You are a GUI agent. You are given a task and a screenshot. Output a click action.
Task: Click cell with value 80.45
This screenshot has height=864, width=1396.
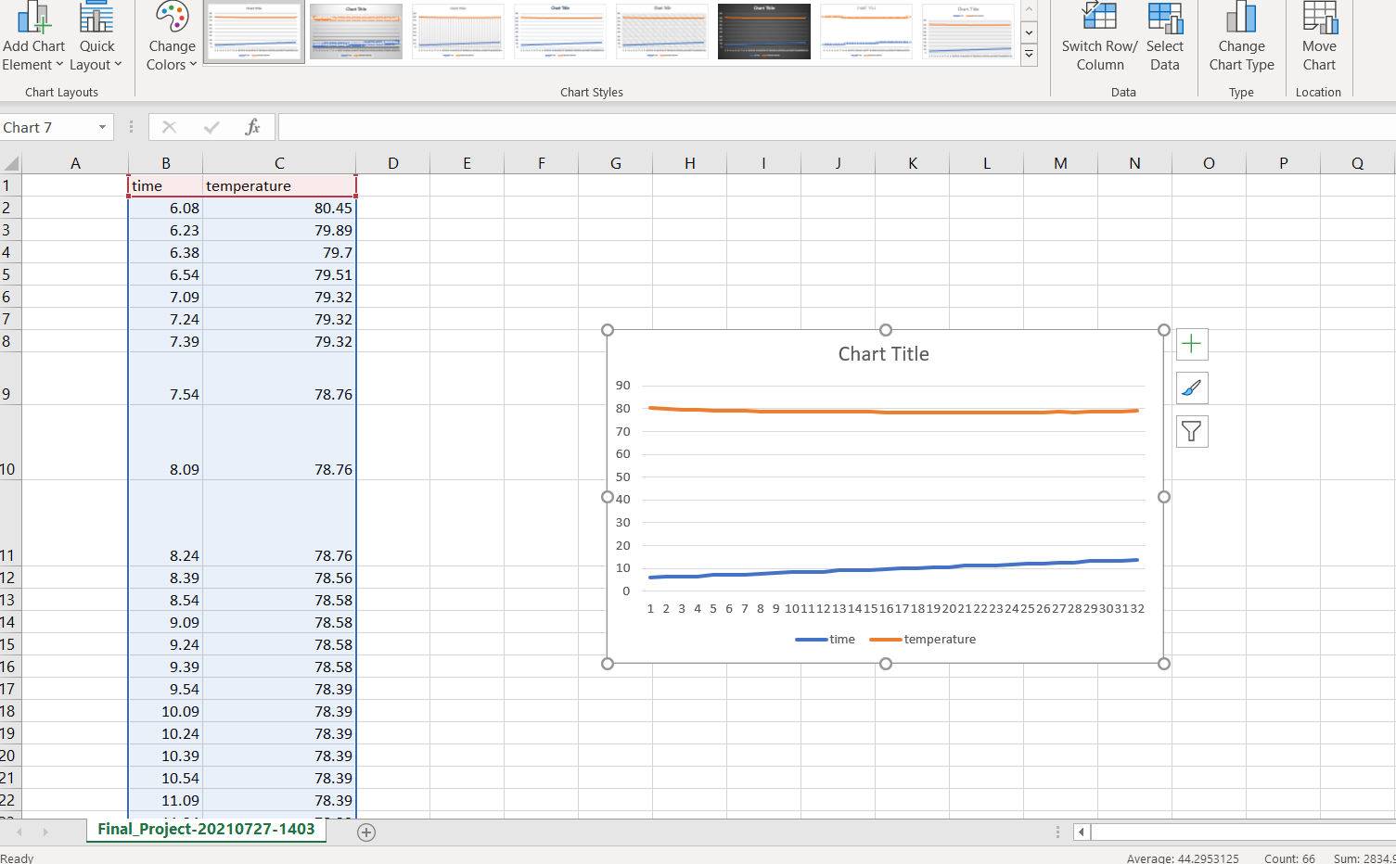279,208
